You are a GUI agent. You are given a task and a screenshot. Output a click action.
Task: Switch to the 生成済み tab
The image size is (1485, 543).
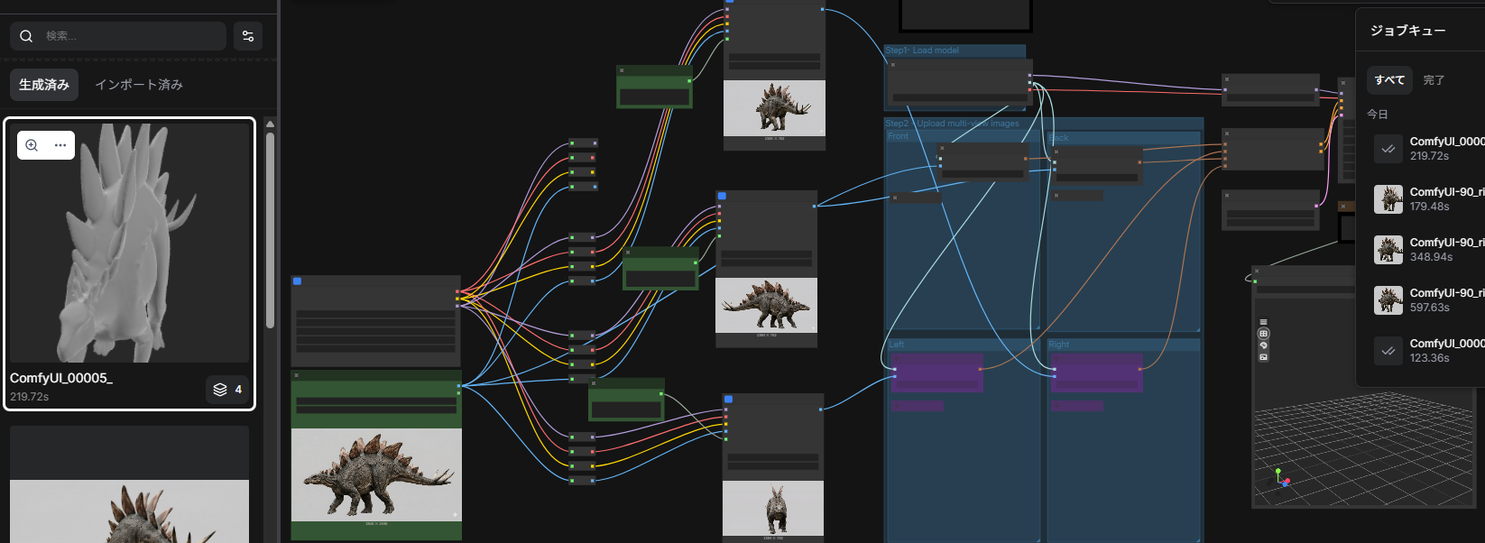click(44, 85)
